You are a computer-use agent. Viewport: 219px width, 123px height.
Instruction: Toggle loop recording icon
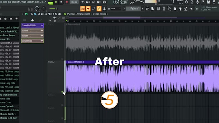(104, 2)
